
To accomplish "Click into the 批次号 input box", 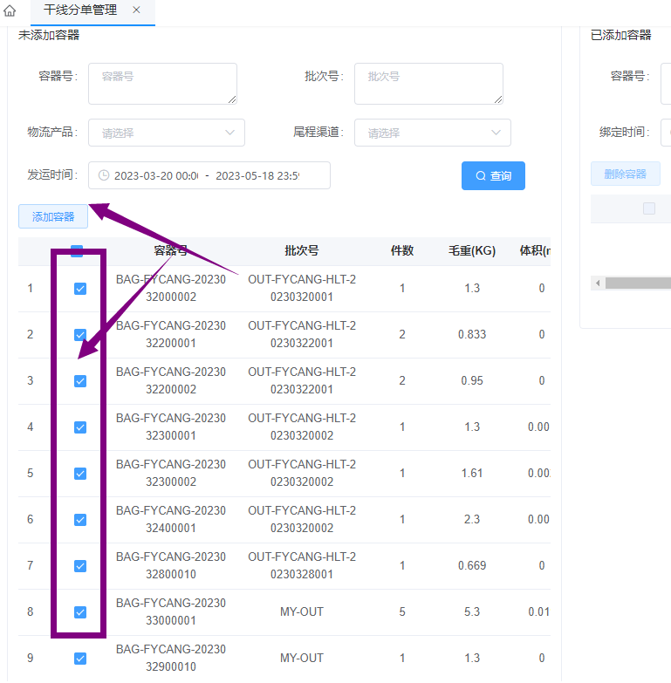I will (428, 84).
